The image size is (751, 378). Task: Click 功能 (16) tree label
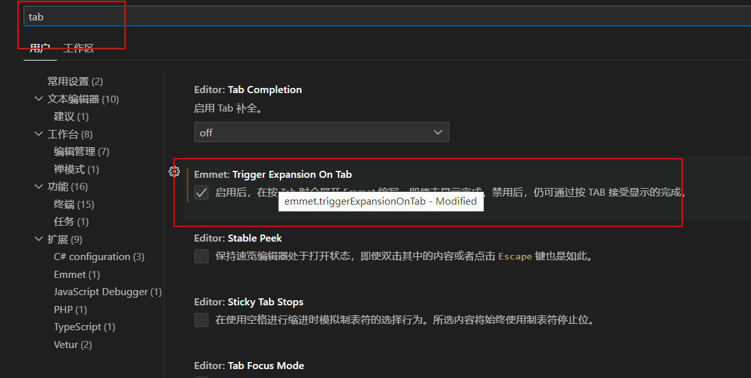(x=68, y=186)
